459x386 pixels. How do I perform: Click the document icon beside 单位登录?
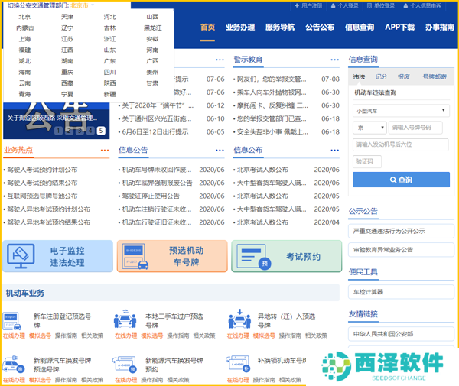[369, 5]
